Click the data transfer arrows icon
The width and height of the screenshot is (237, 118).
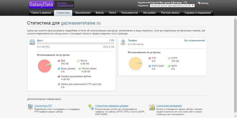[x=91, y=107]
